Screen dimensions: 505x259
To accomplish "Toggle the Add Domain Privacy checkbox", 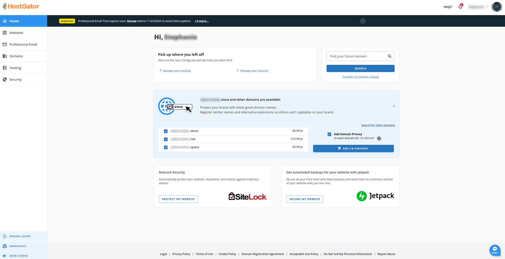I will click(329, 134).
